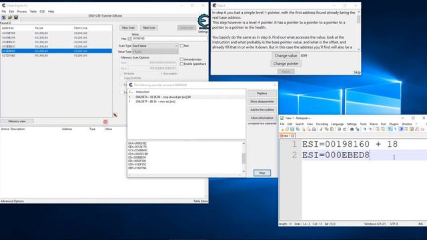Click Show disassembler button
Image resolution: width=427 pixels, height=240 pixels.
tap(262, 101)
